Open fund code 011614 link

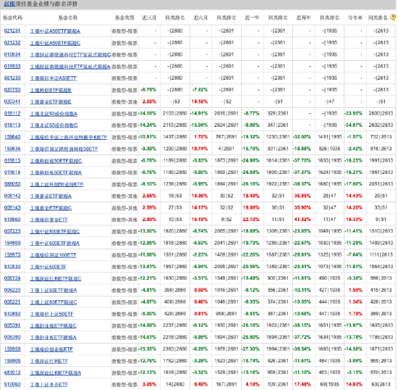(x=12, y=172)
